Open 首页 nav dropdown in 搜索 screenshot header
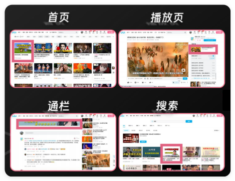This screenshot has width=235, height=181. click(x=127, y=116)
